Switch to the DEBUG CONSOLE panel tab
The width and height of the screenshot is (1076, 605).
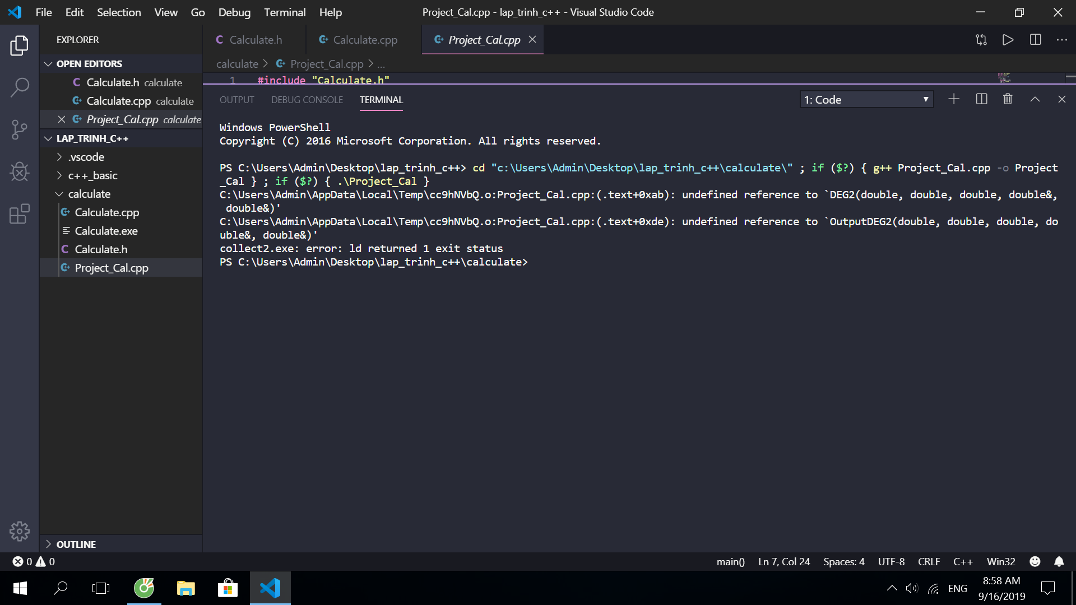[x=307, y=100]
